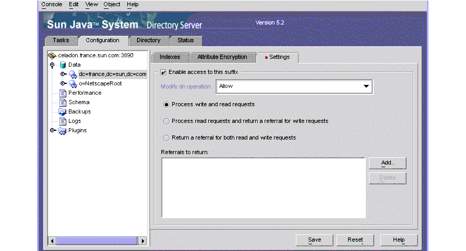Select celadon.france.sun.com:3890 in tree

tap(95, 56)
